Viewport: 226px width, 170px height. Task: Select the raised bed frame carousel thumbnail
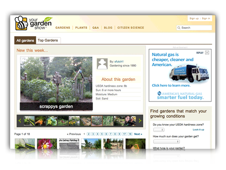pos(85,121)
